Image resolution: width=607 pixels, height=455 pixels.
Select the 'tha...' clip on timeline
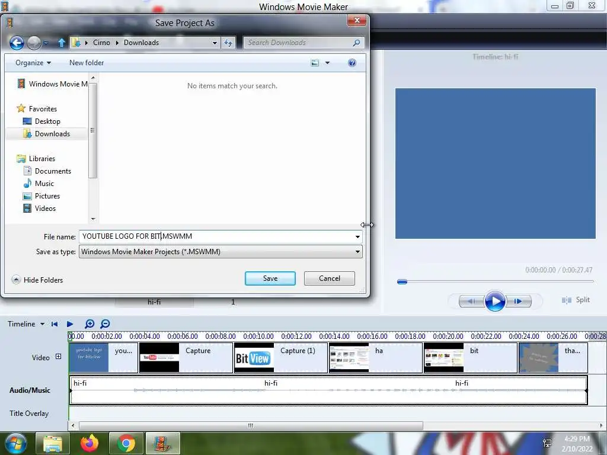553,357
